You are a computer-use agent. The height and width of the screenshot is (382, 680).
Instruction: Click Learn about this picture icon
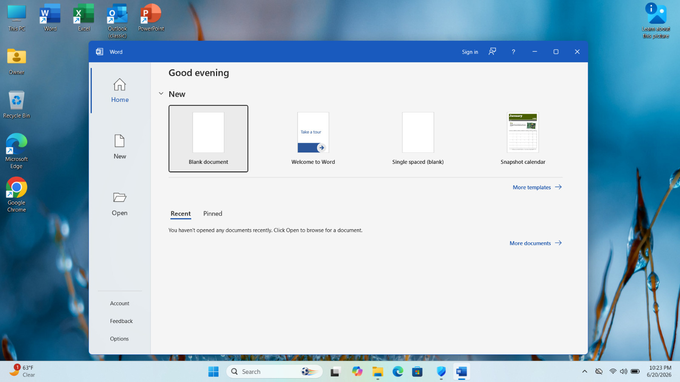tap(656, 21)
